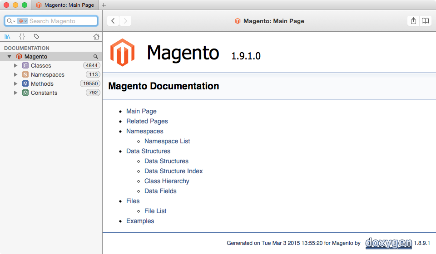Go forward with the right chevron button
The image size is (436, 254).
pos(125,21)
